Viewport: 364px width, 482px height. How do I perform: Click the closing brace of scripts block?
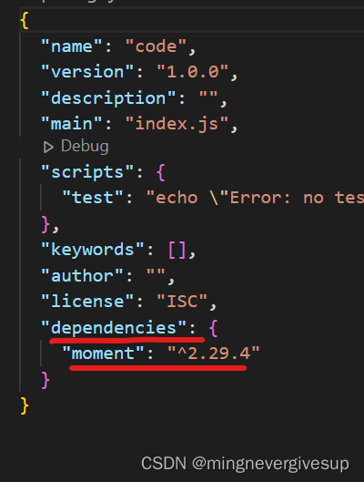coord(45,224)
